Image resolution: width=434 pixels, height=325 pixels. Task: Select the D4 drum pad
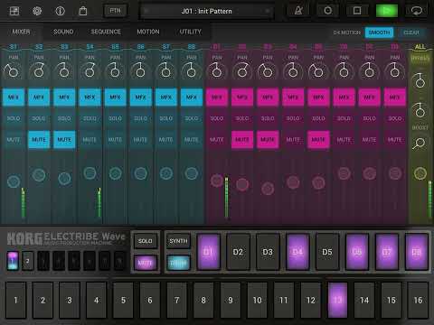click(297, 252)
